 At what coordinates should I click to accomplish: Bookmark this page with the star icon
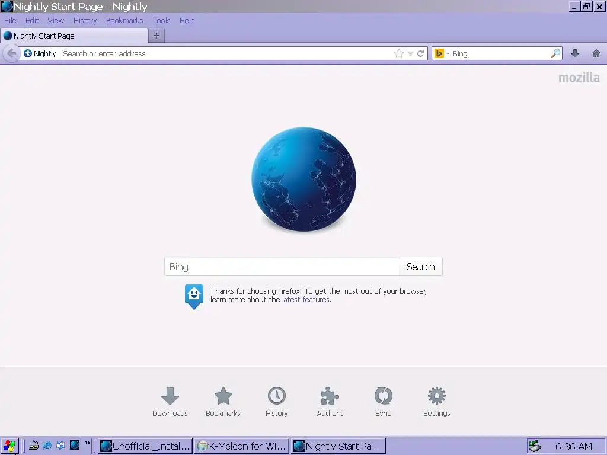(x=399, y=53)
